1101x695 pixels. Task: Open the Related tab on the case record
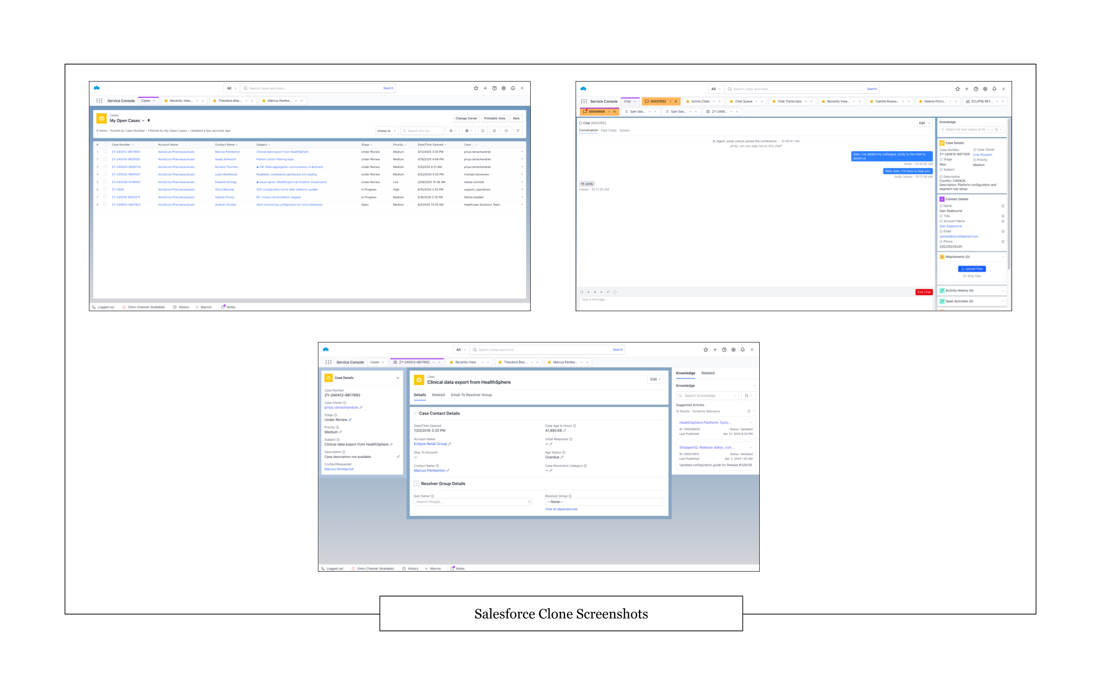coord(439,394)
